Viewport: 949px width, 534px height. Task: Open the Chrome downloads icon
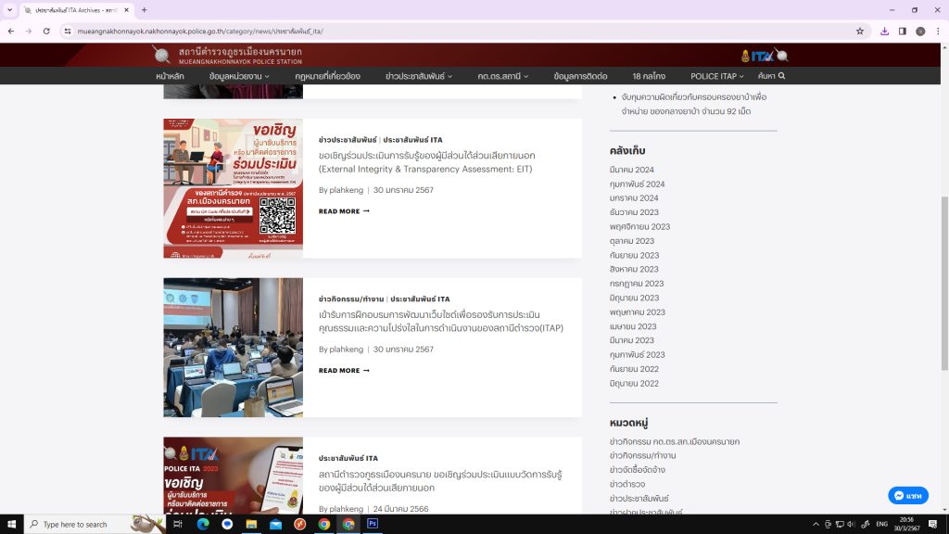tap(884, 31)
